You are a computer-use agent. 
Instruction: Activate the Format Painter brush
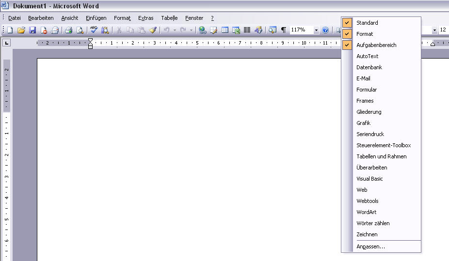tap(153, 30)
